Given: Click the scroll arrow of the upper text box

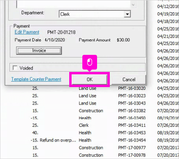Looking at the screenshot, I should (133, 5).
